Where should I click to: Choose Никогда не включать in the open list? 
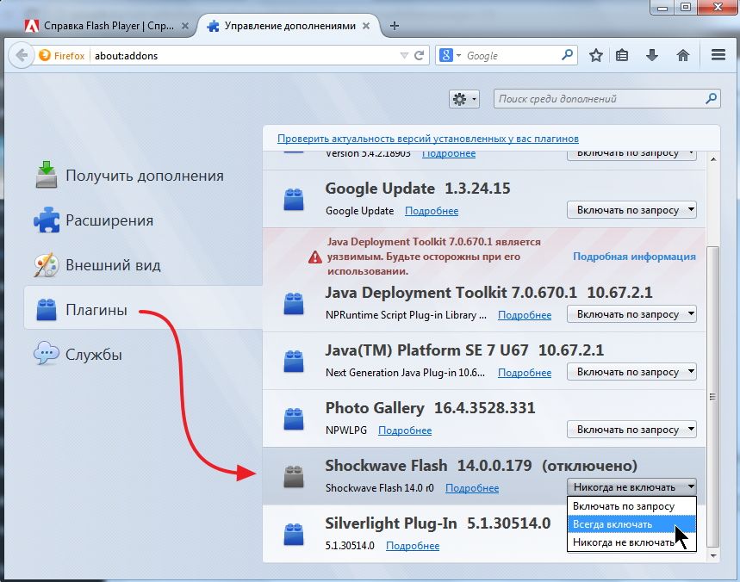pyautogui.click(x=631, y=542)
